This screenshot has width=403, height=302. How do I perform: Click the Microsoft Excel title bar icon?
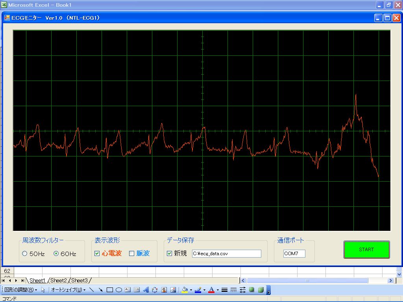point(4,5)
